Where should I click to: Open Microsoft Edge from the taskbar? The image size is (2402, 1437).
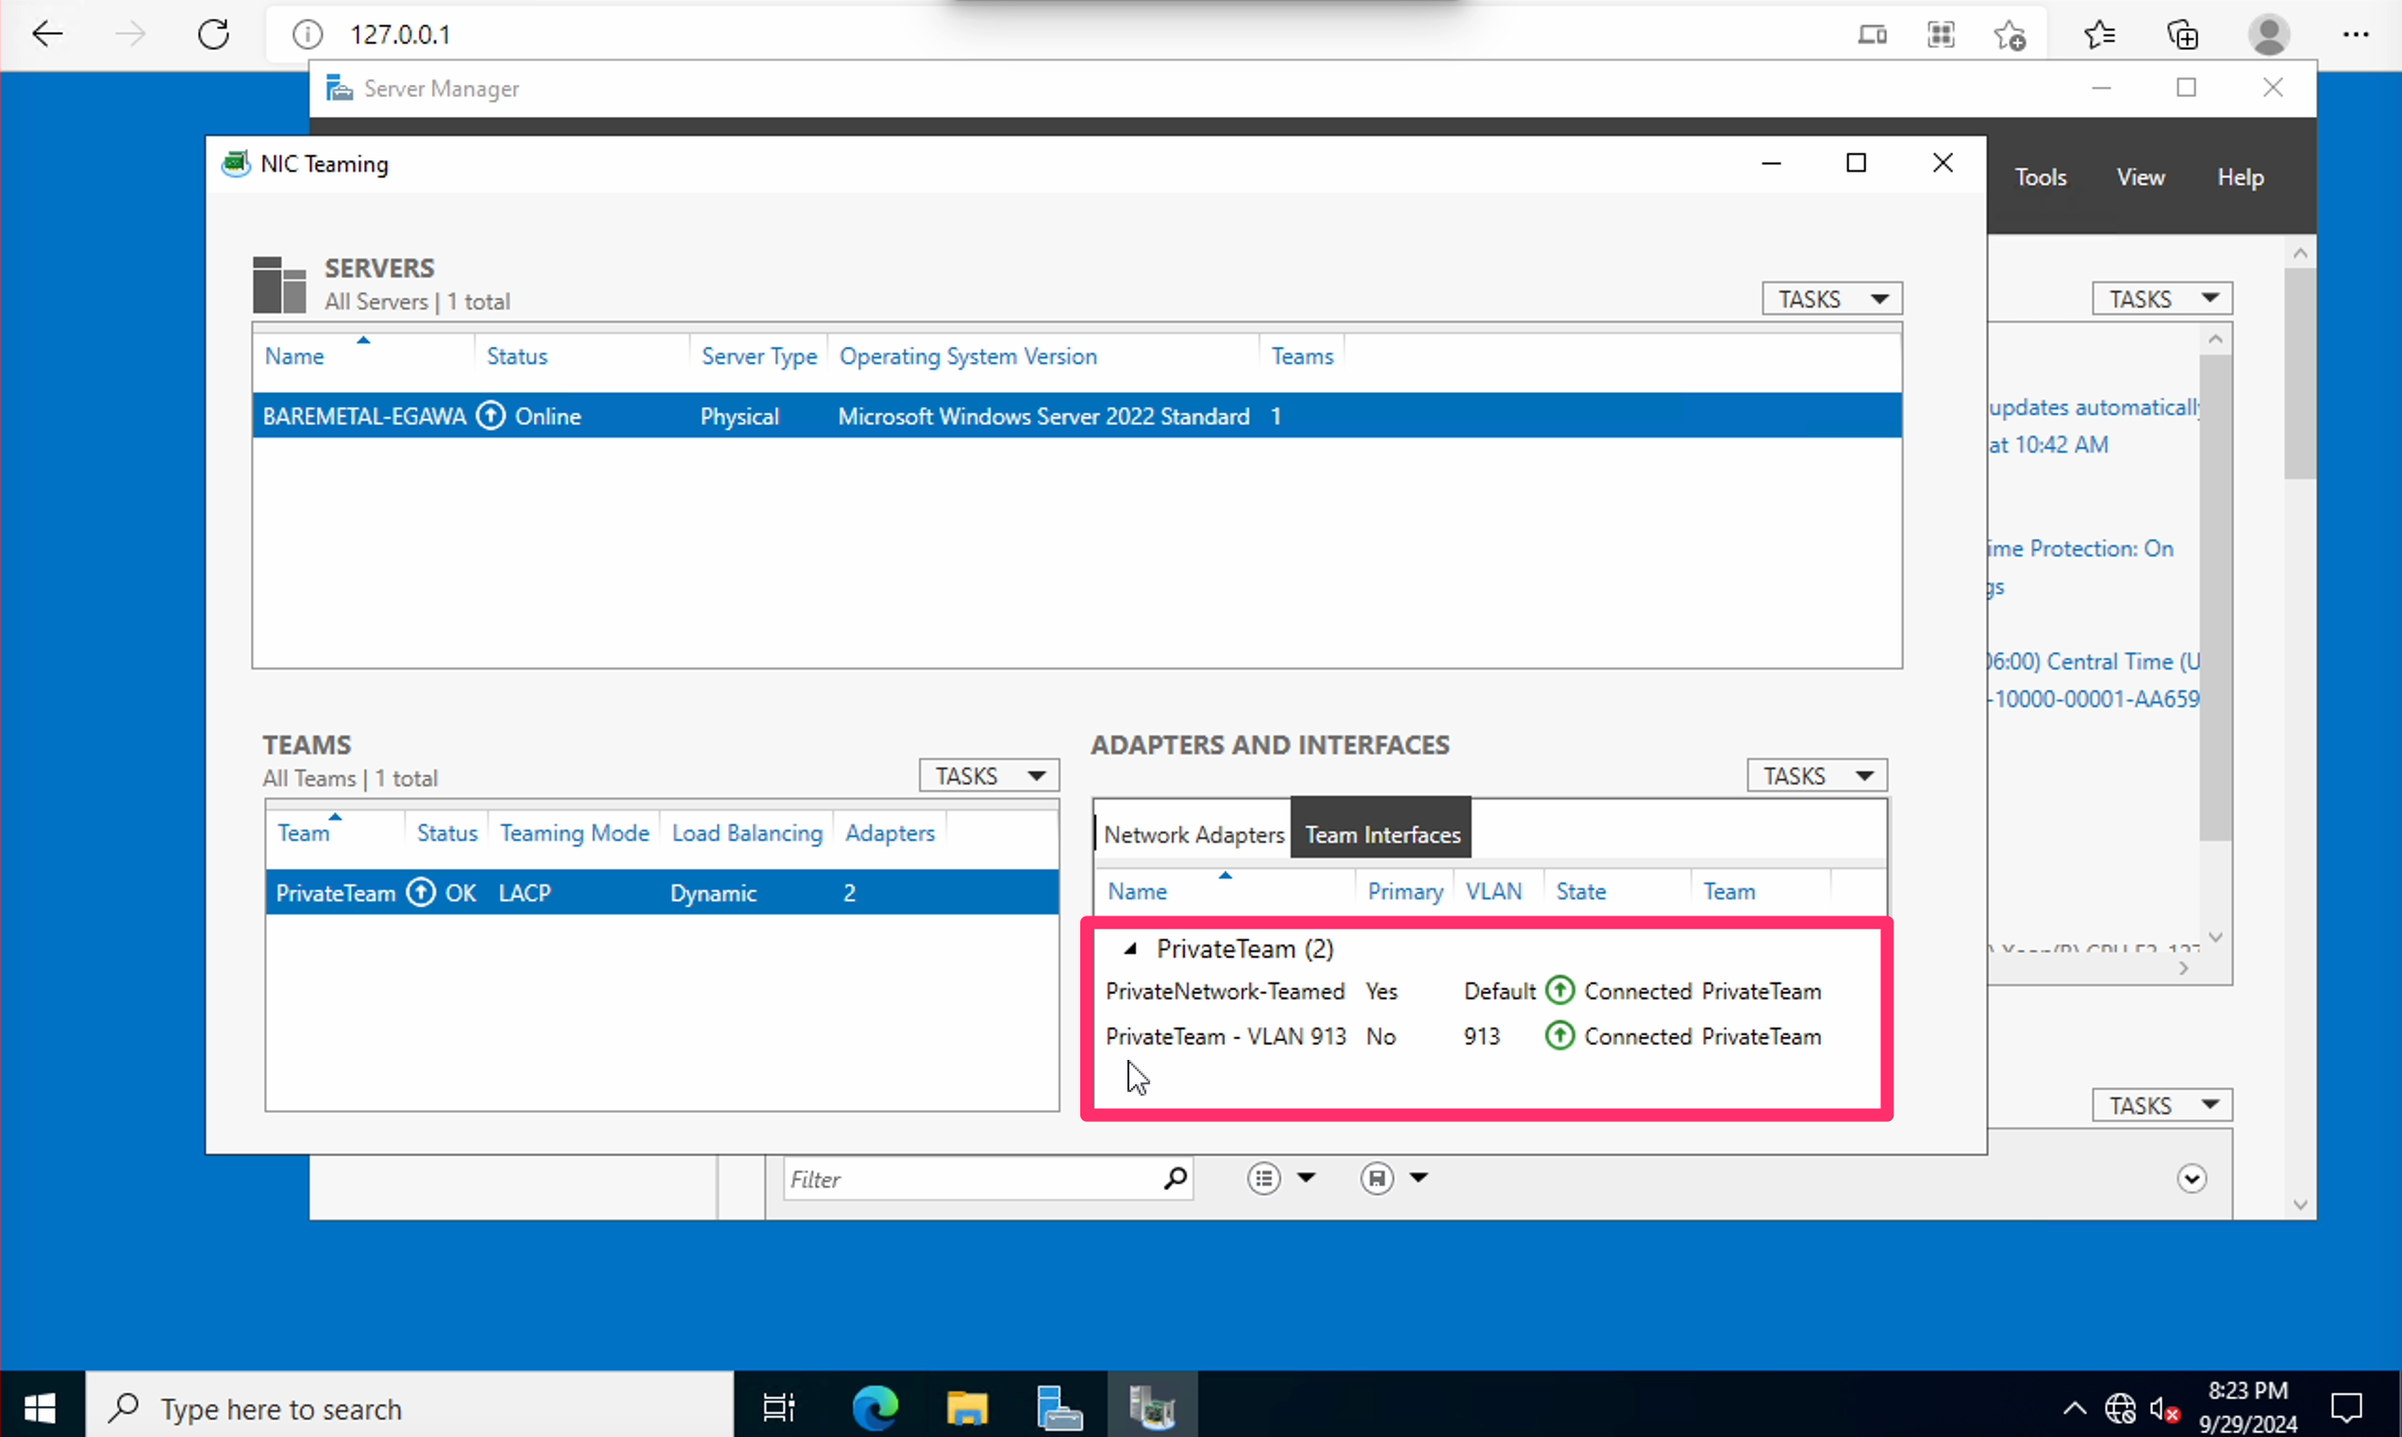[x=875, y=1407]
